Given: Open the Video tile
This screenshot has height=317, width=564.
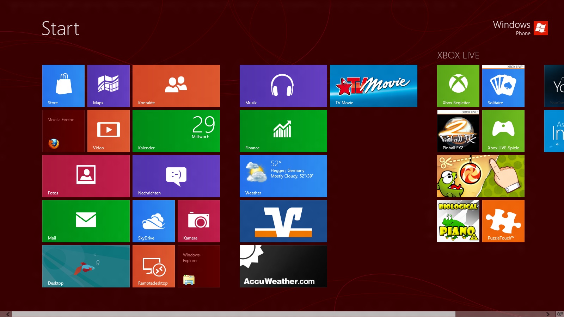Looking at the screenshot, I should (109, 131).
